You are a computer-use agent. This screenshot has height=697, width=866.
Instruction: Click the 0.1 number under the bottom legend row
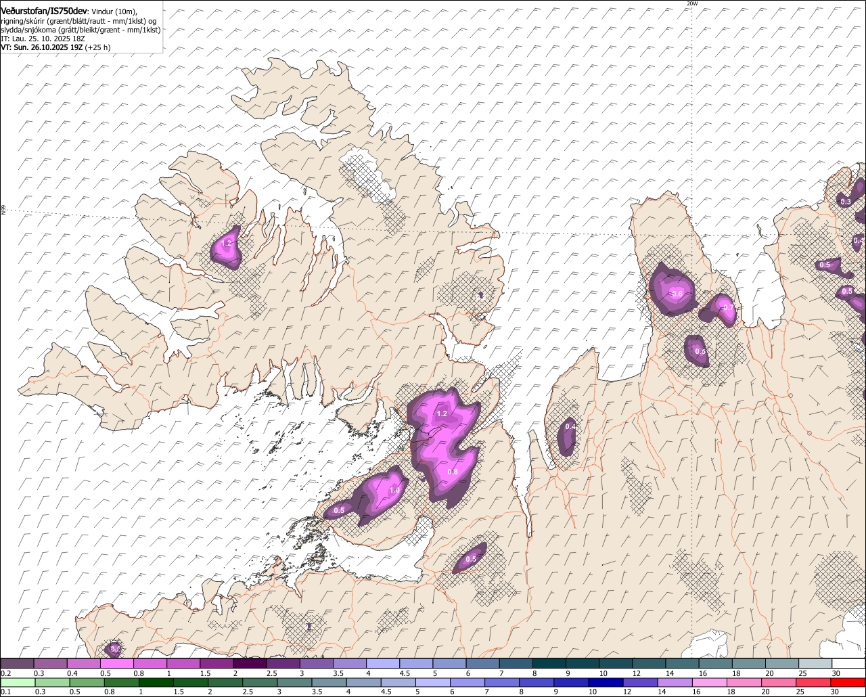5,692
